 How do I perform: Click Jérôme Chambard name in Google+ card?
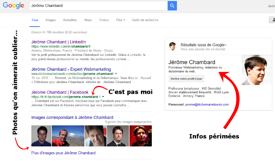(x=192, y=62)
